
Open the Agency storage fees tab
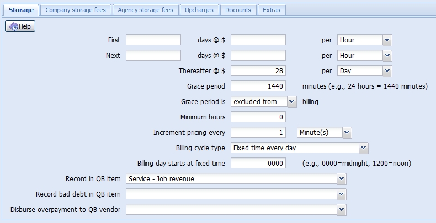point(145,10)
